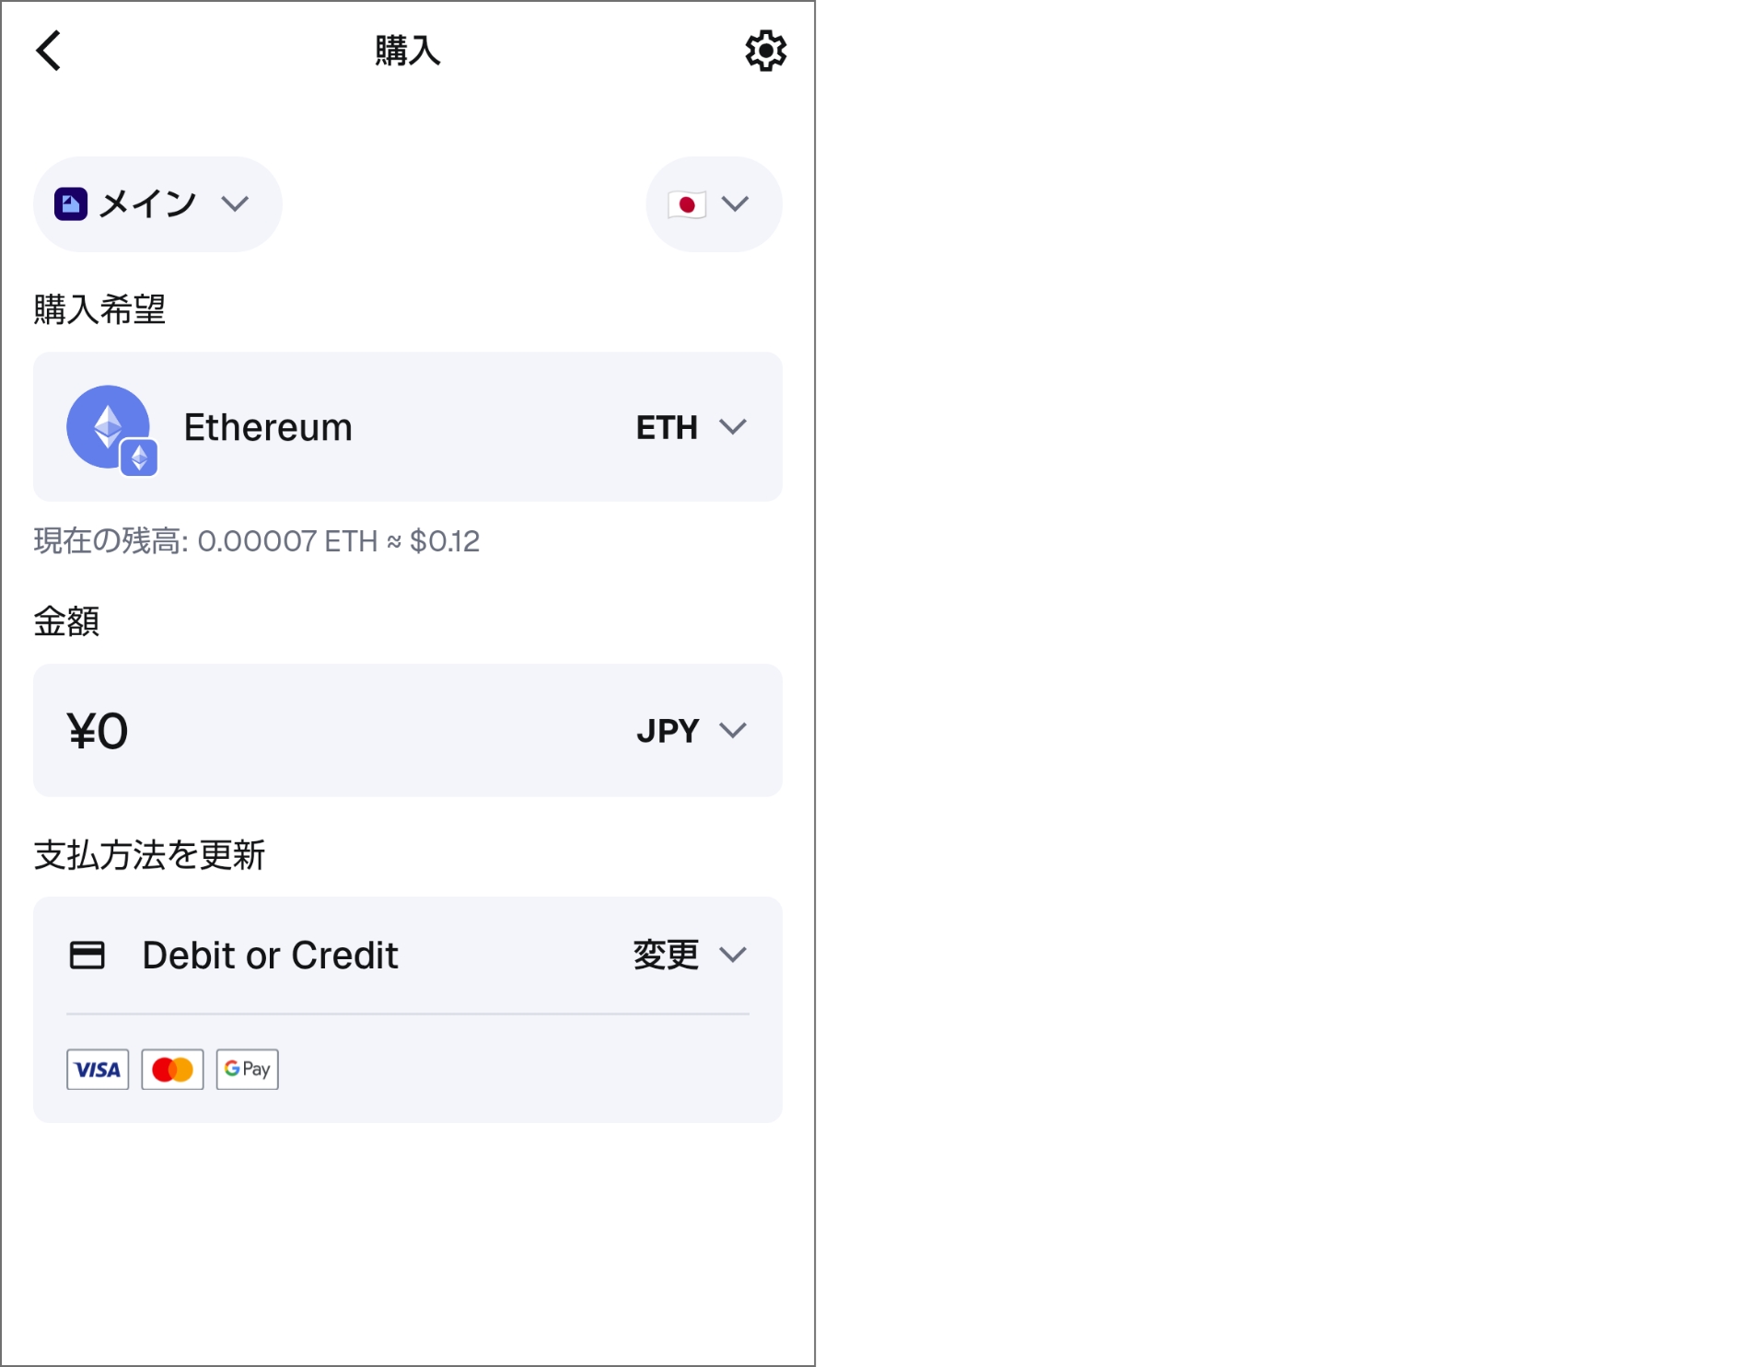Image resolution: width=1744 pixels, height=1367 pixels.
Task: Open the settings gear
Action: 765,51
